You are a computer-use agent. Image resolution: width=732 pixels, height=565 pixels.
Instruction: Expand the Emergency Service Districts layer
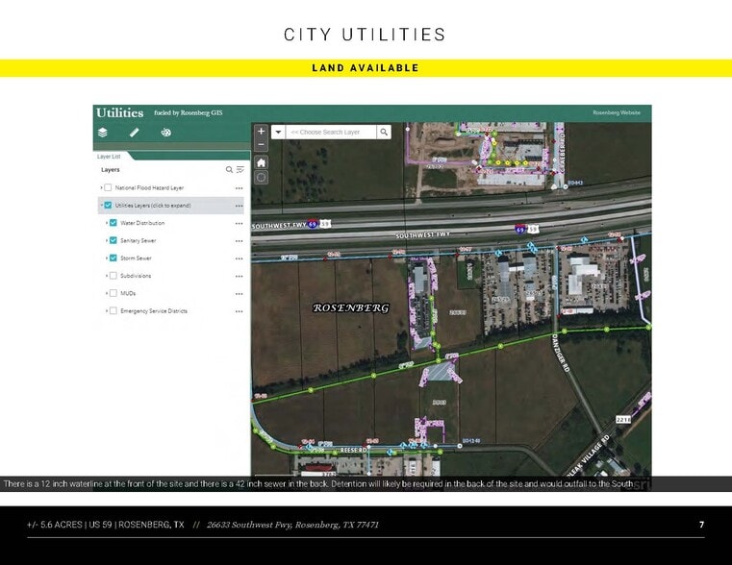106,311
